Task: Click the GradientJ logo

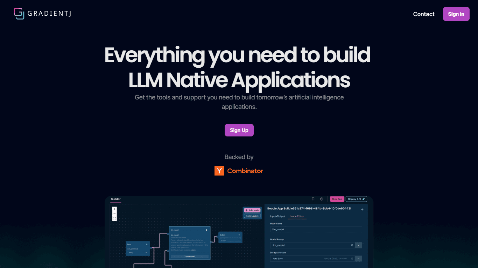Action: pos(42,14)
